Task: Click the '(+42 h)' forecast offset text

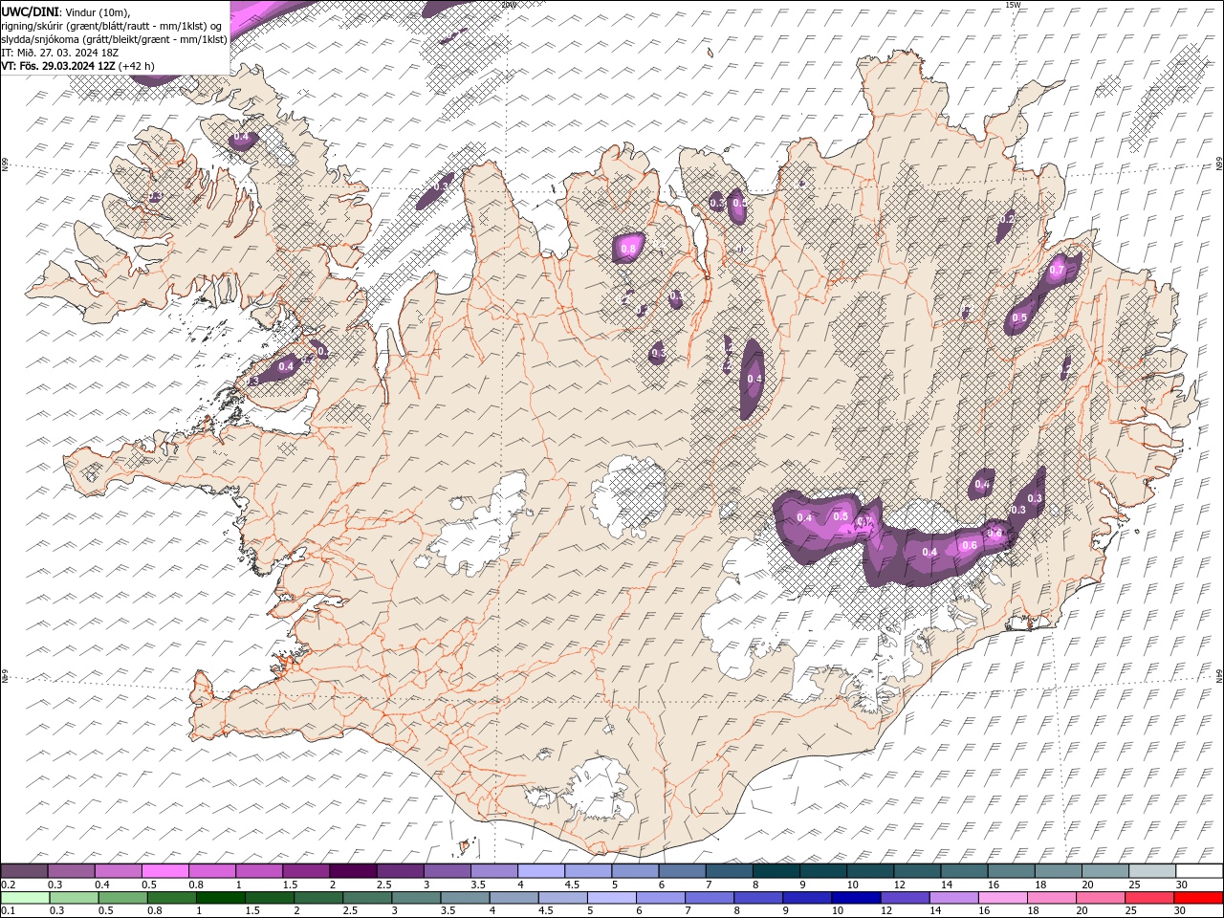Action: coord(137,66)
